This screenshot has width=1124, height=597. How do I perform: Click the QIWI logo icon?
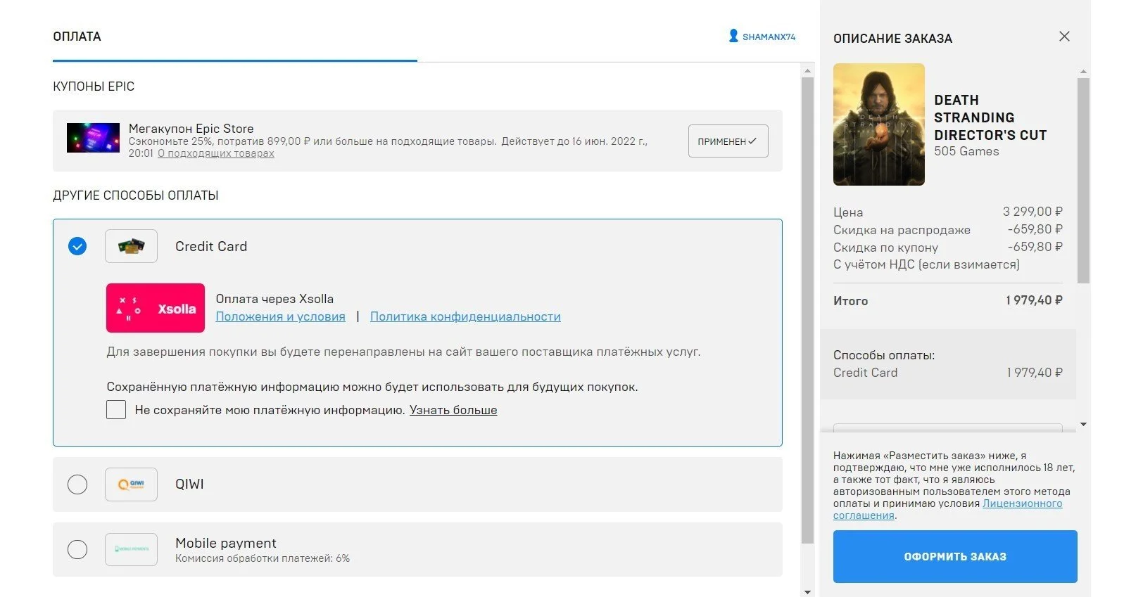tap(131, 484)
